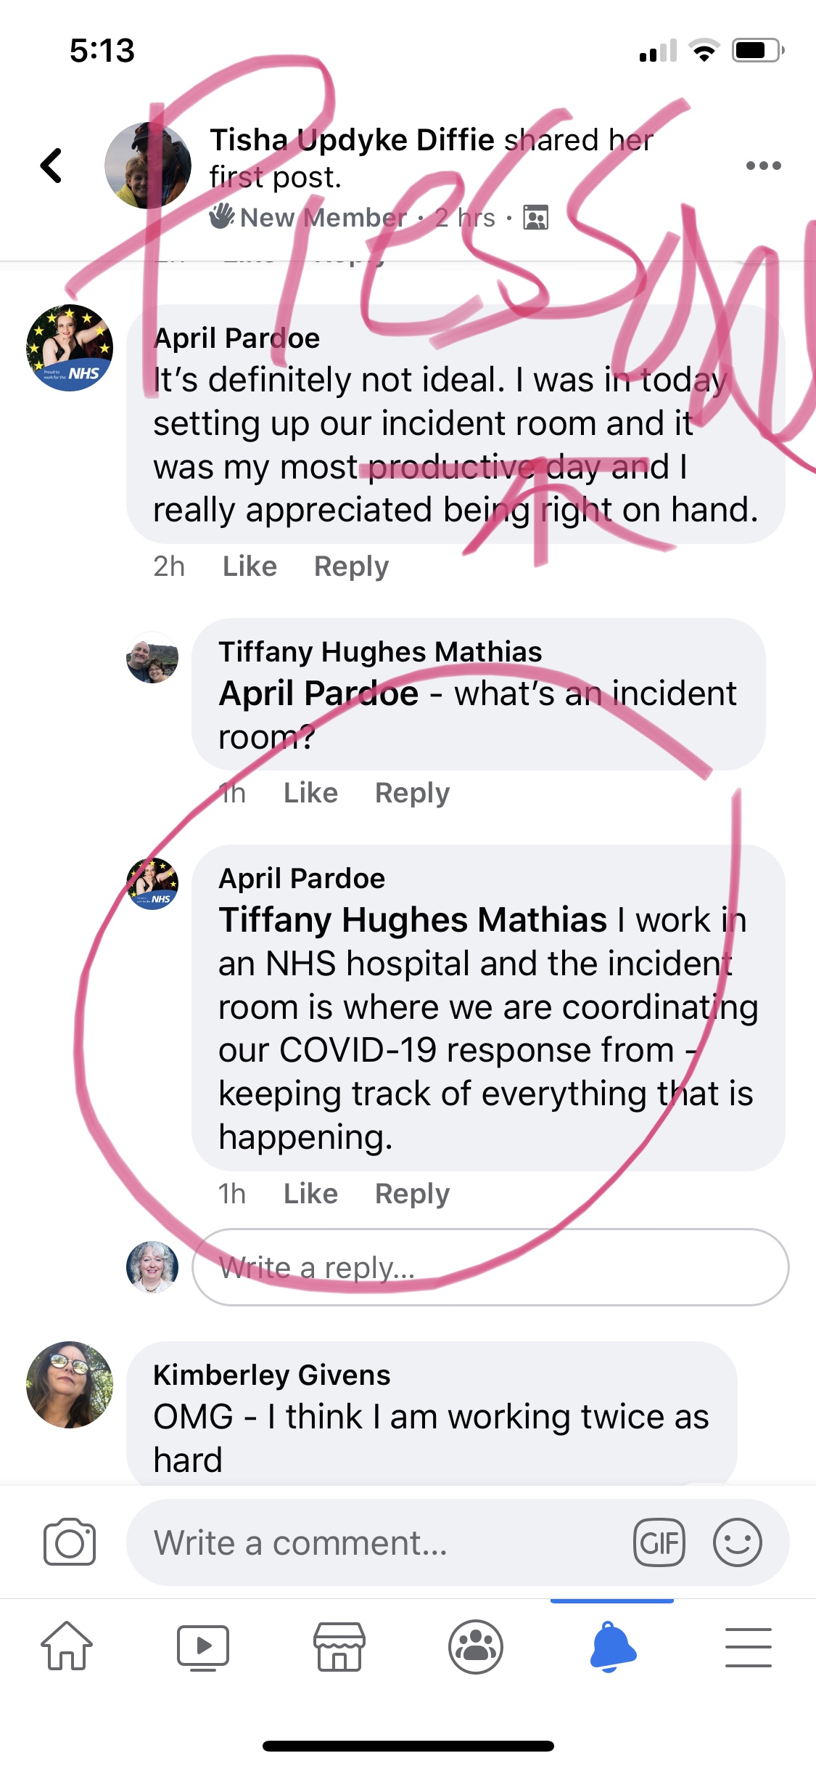Tap the back arrow icon
The height and width of the screenshot is (1769, 816).
pos(51,166)
